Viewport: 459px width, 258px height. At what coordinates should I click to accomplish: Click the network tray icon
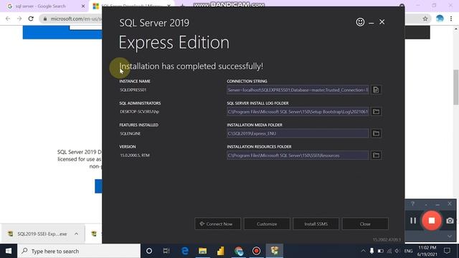point(389,251)
